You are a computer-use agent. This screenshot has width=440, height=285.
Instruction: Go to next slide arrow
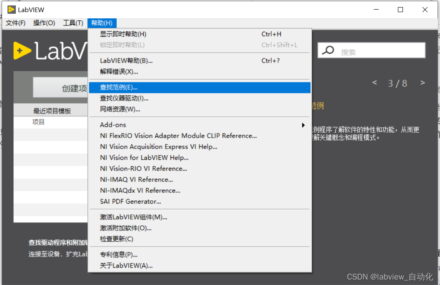pos(422,83)
